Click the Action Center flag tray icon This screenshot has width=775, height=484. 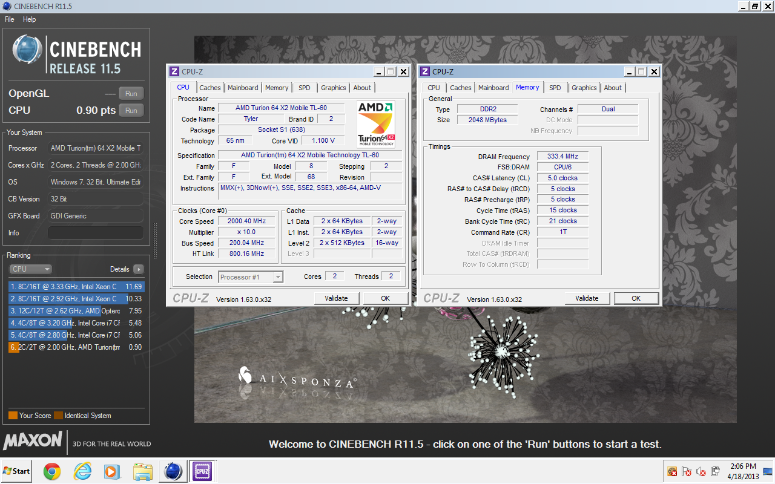687,471
